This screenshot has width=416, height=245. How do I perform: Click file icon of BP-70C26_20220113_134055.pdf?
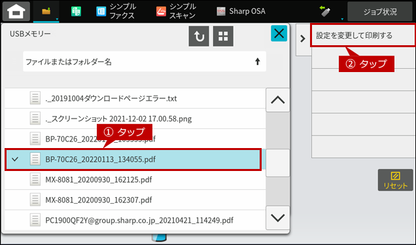coord(35,159)
